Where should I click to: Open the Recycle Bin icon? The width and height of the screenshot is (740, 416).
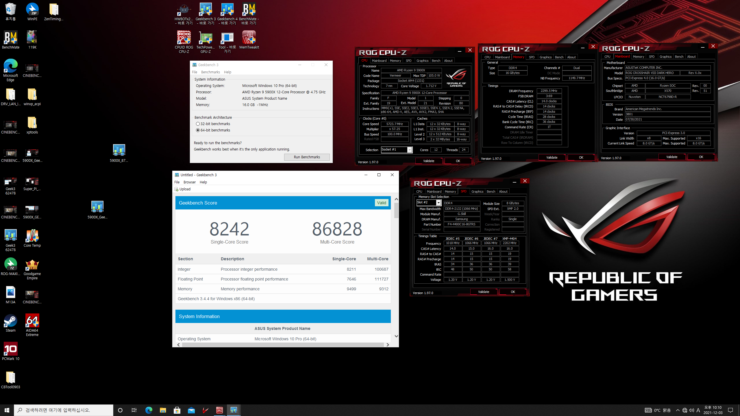[11, 12]
